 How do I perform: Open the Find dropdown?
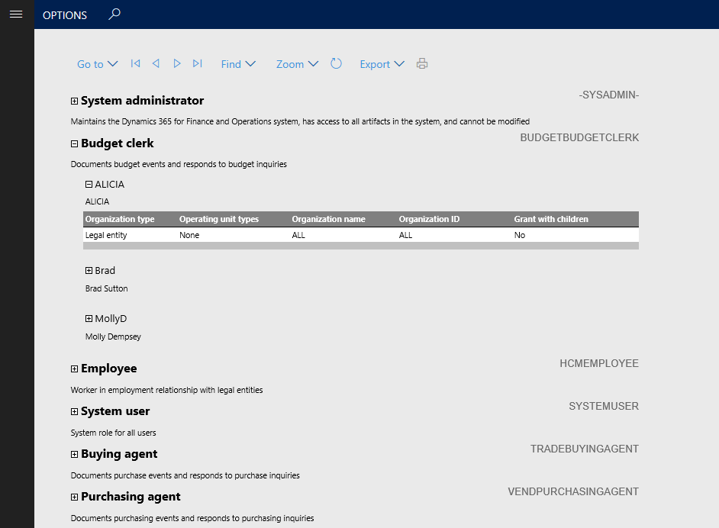click(x=238, y=64)
